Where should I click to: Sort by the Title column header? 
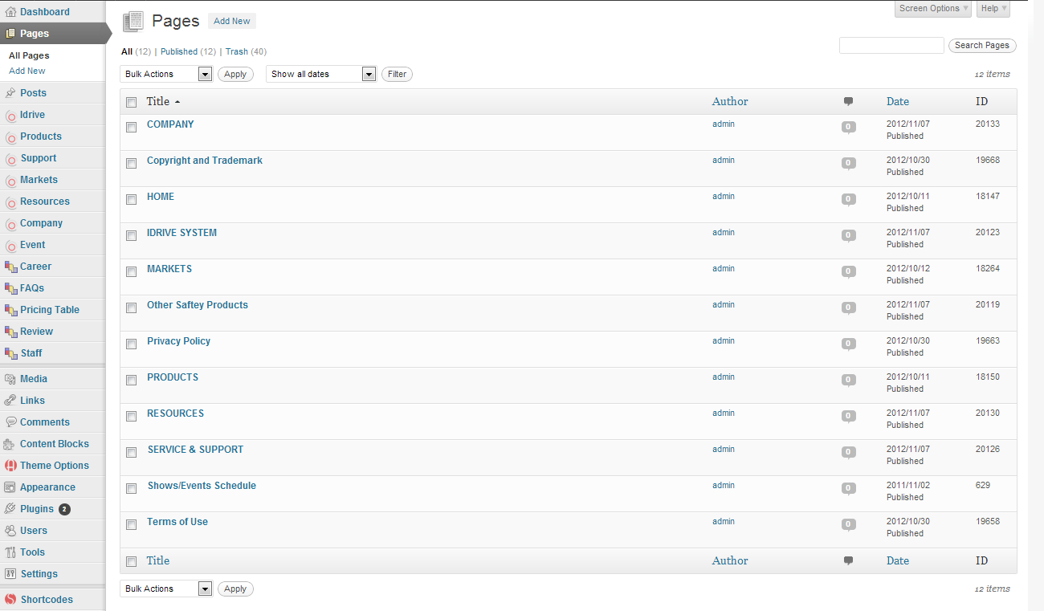click(158, 101)
